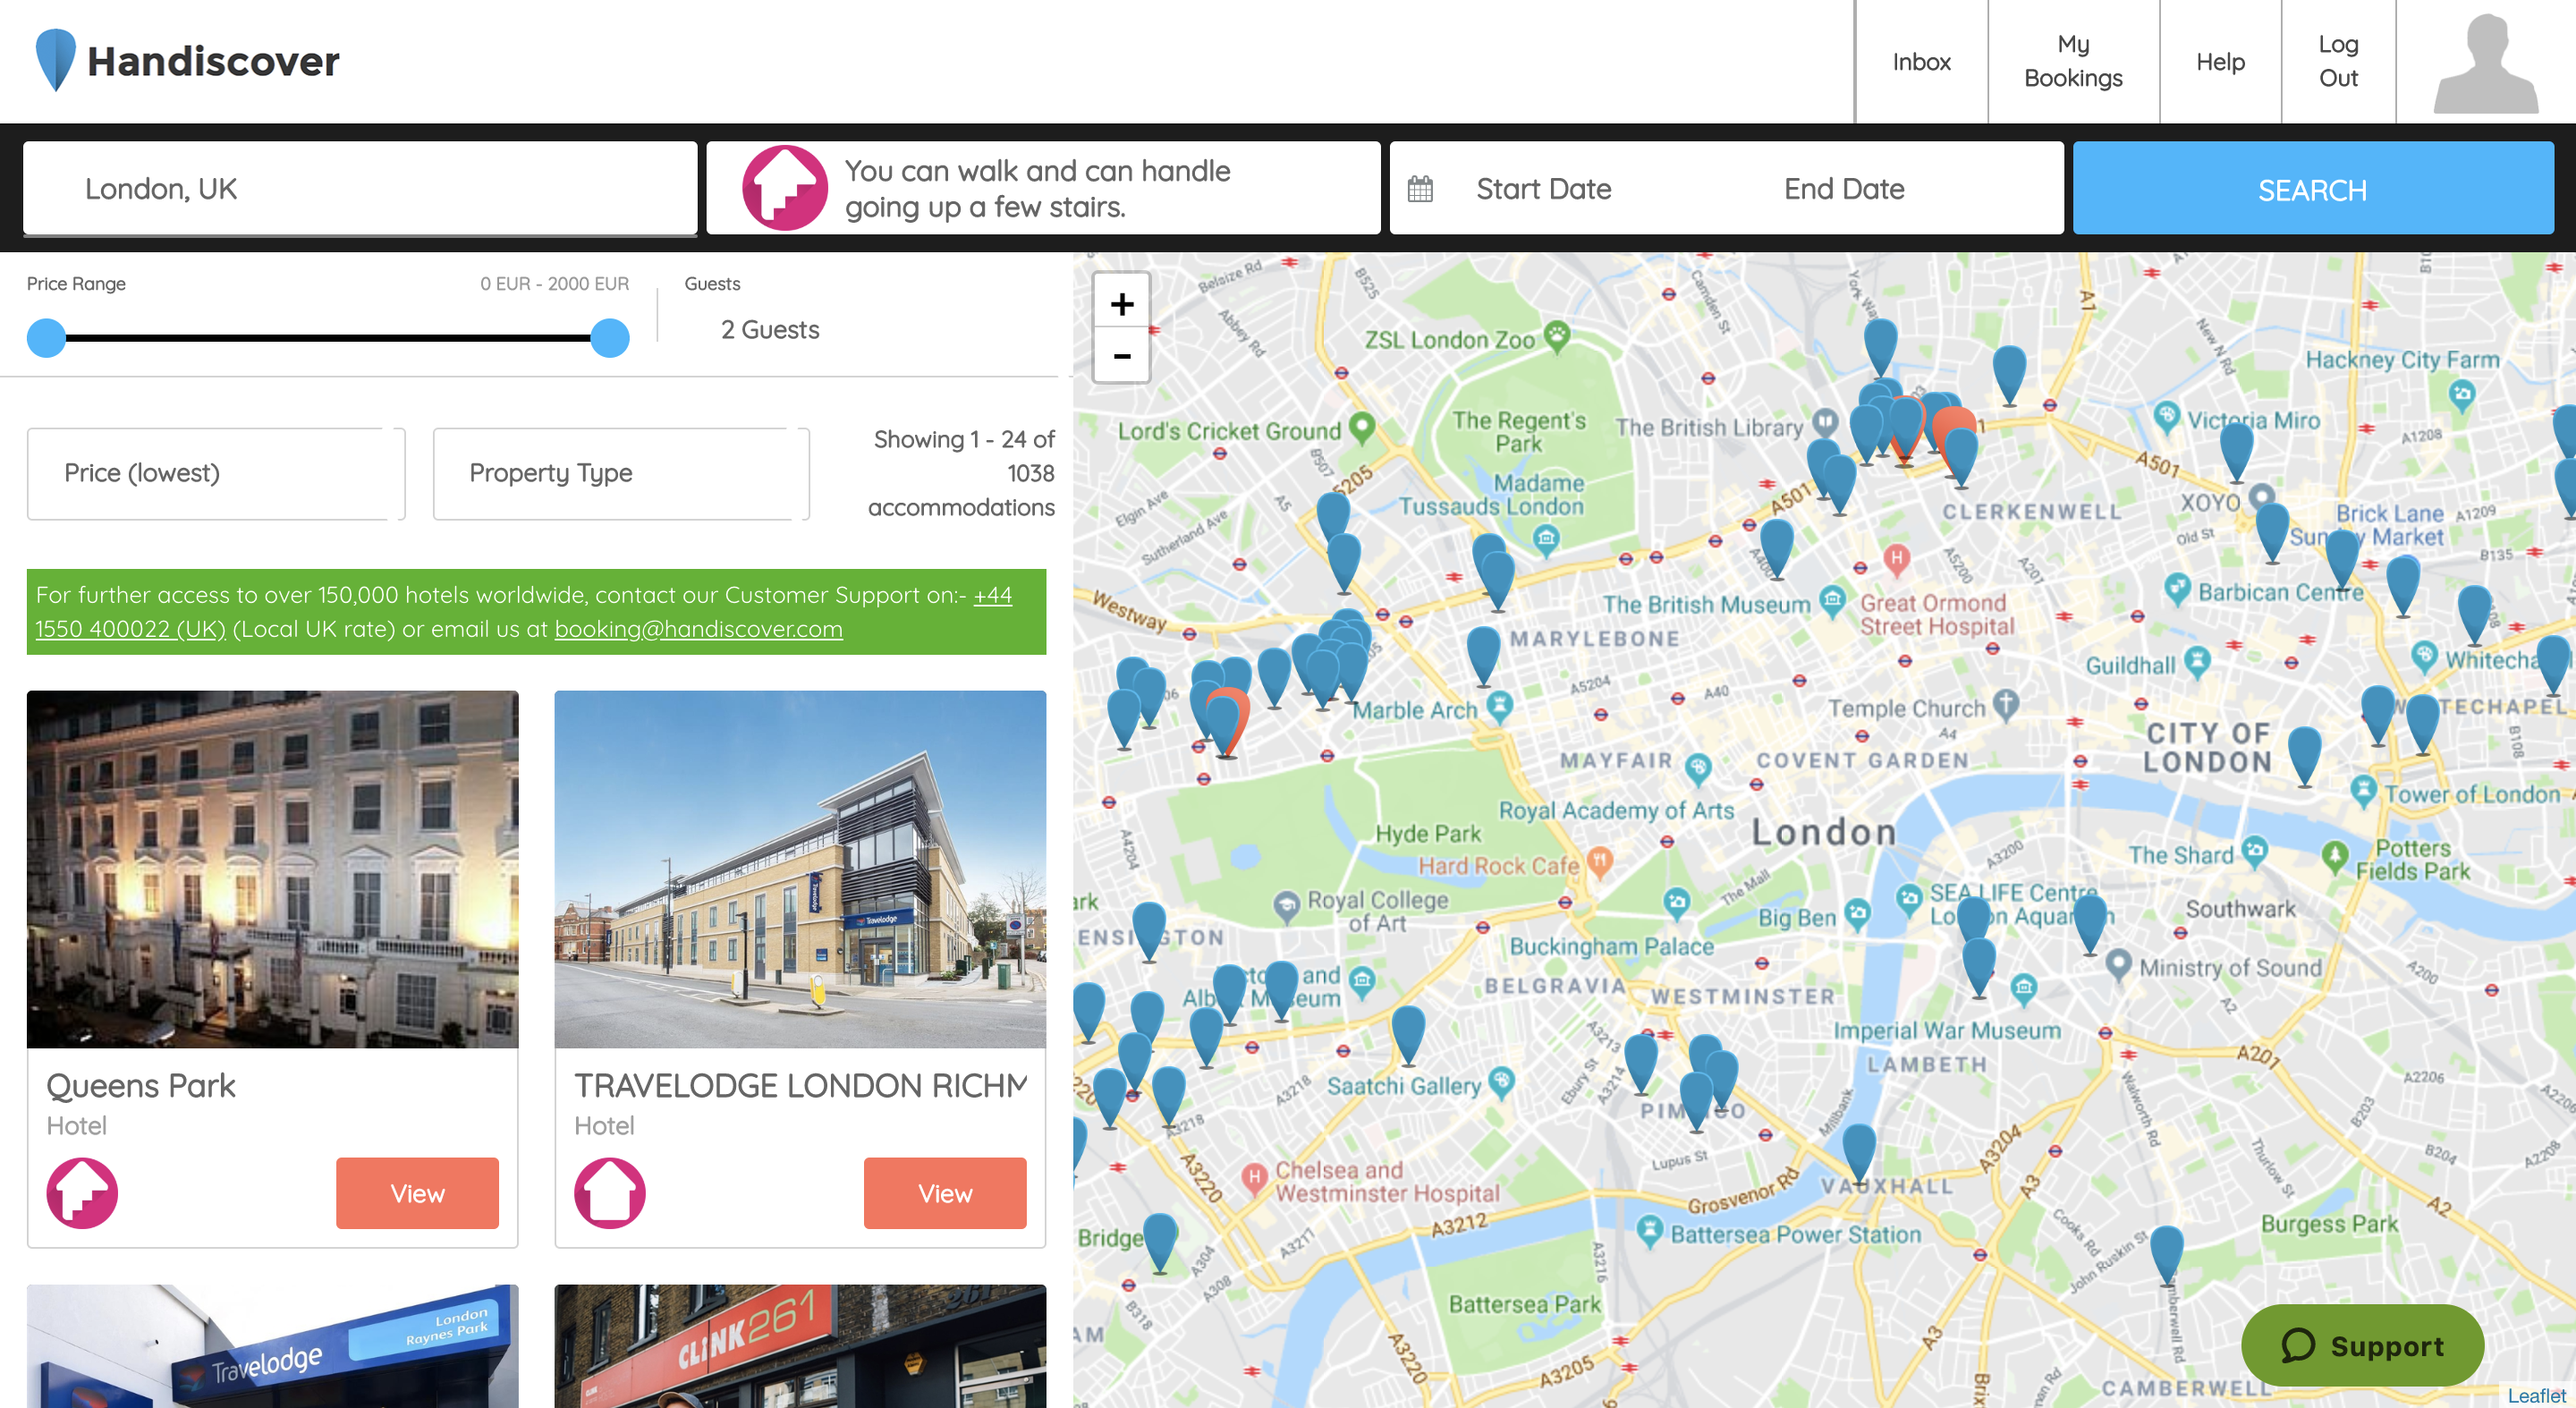View the Queens Park hotel listing
This screenshot has height=1408, width=2576.
click(x=417, y=1193)
